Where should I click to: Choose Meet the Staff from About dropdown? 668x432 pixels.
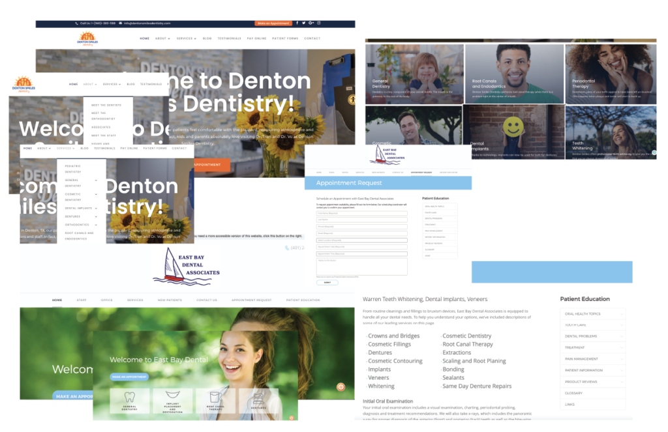[104, 136]
